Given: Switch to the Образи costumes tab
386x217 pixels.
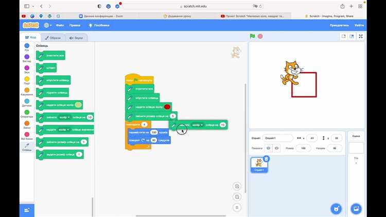Looking at the screenshot, I should coord(52,38).
